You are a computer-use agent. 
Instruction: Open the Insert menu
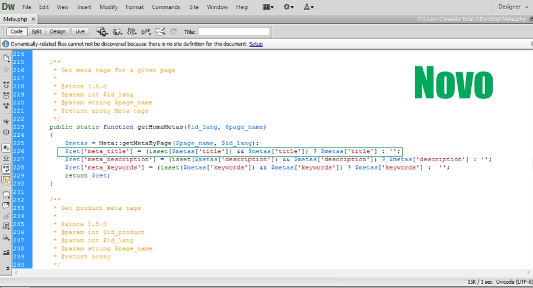pos(84,7)
